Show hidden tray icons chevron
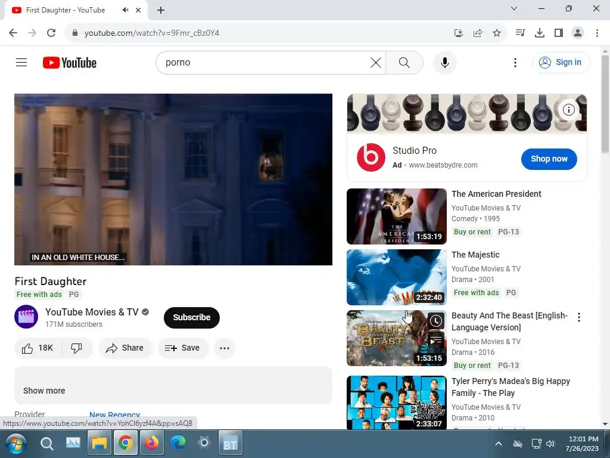The height and width of the screenshot is (458, 610). click(x=499, y=444)
